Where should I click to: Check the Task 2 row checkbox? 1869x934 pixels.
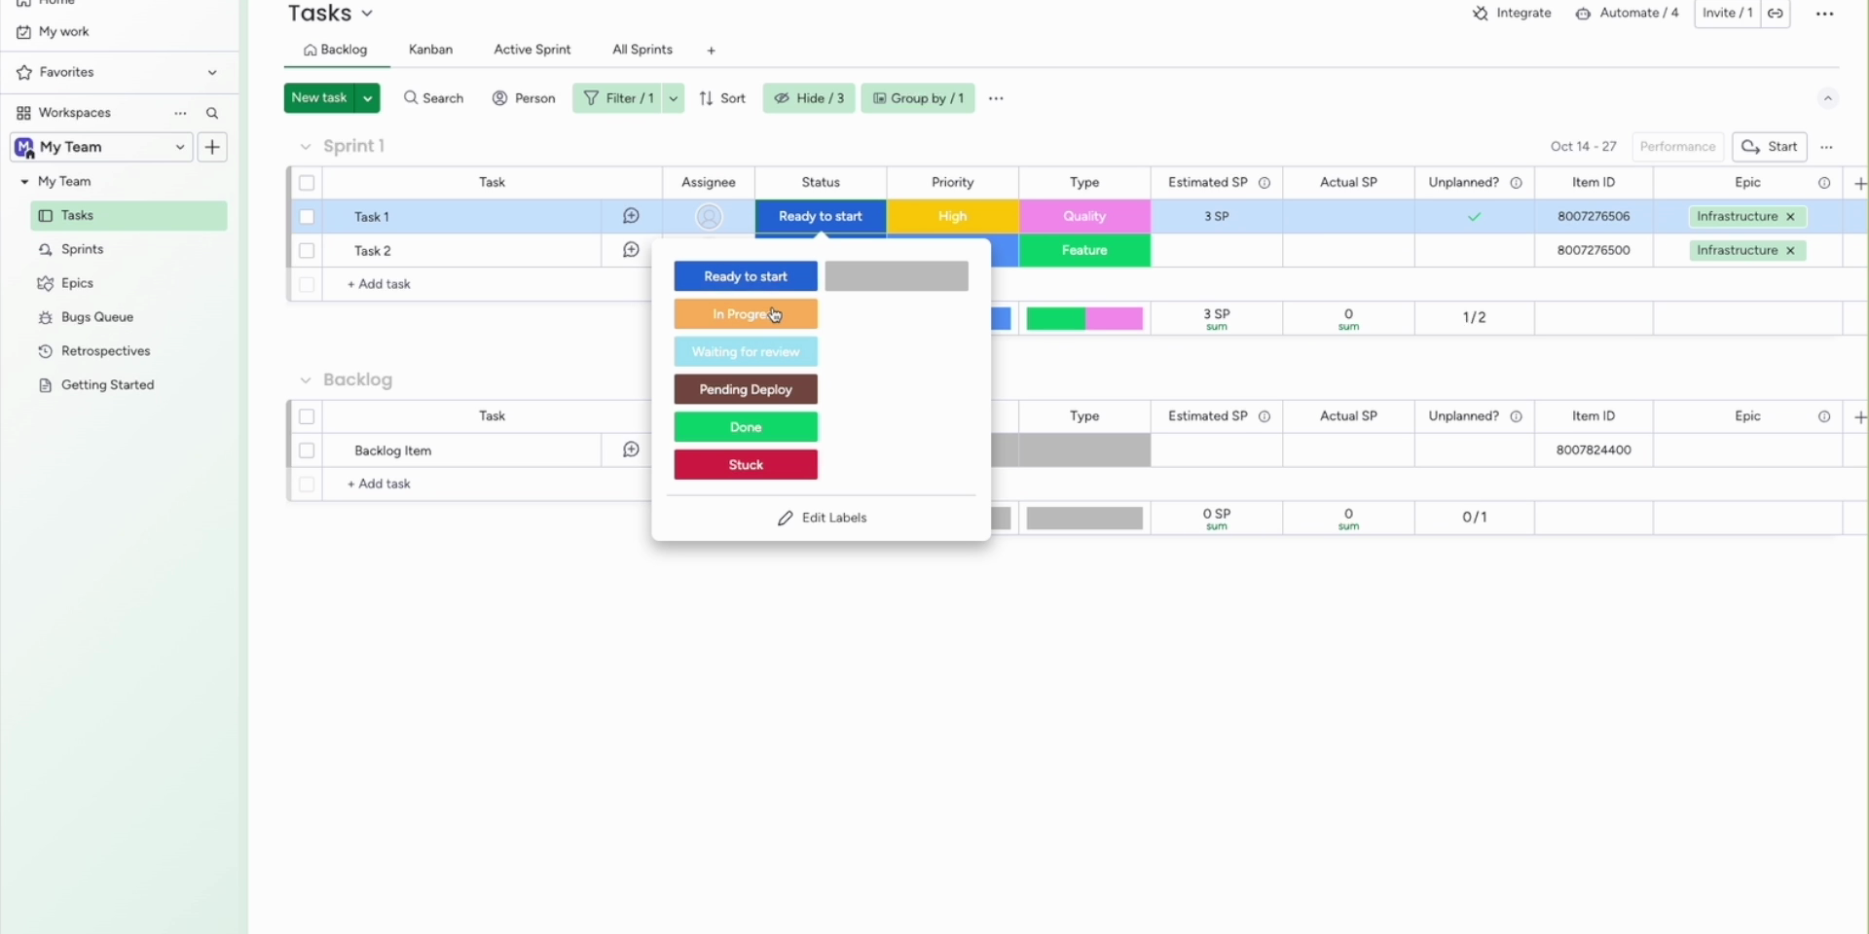(307, 251)
